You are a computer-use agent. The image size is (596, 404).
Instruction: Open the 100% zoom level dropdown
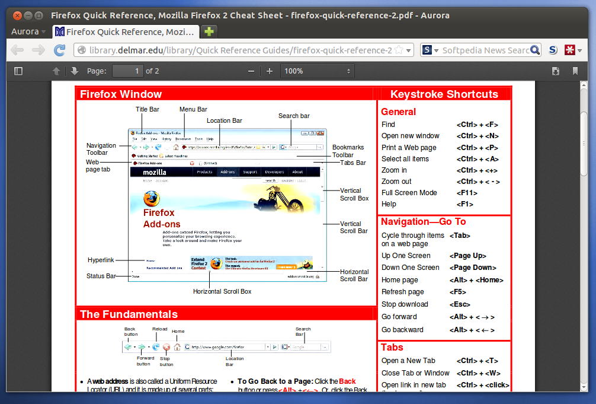pos(317,71)
